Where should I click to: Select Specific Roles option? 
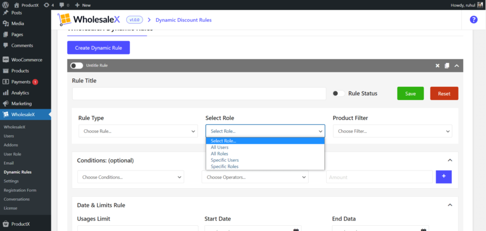[x=265, y=166]
